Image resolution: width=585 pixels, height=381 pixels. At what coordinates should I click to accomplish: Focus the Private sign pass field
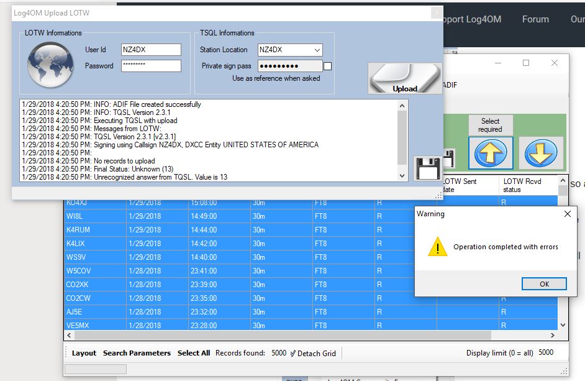290,66
